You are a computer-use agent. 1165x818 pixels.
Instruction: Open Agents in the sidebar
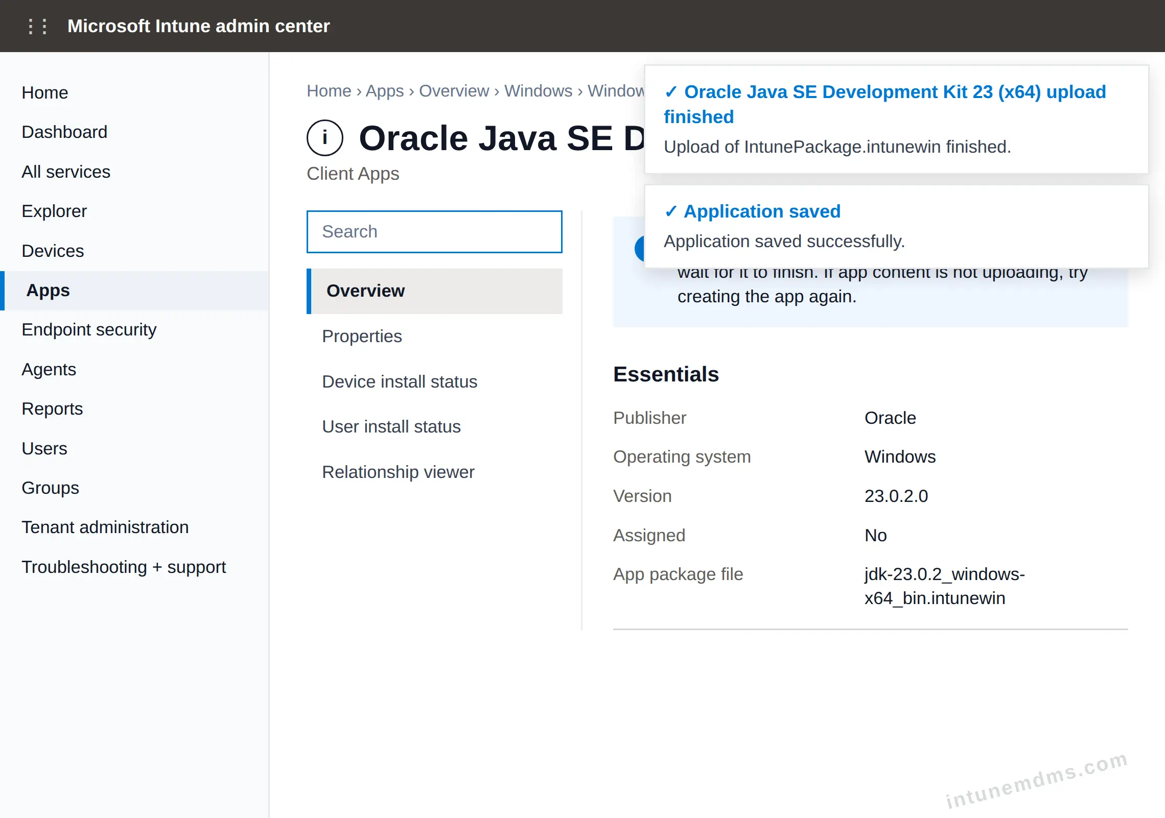point(49,370)
